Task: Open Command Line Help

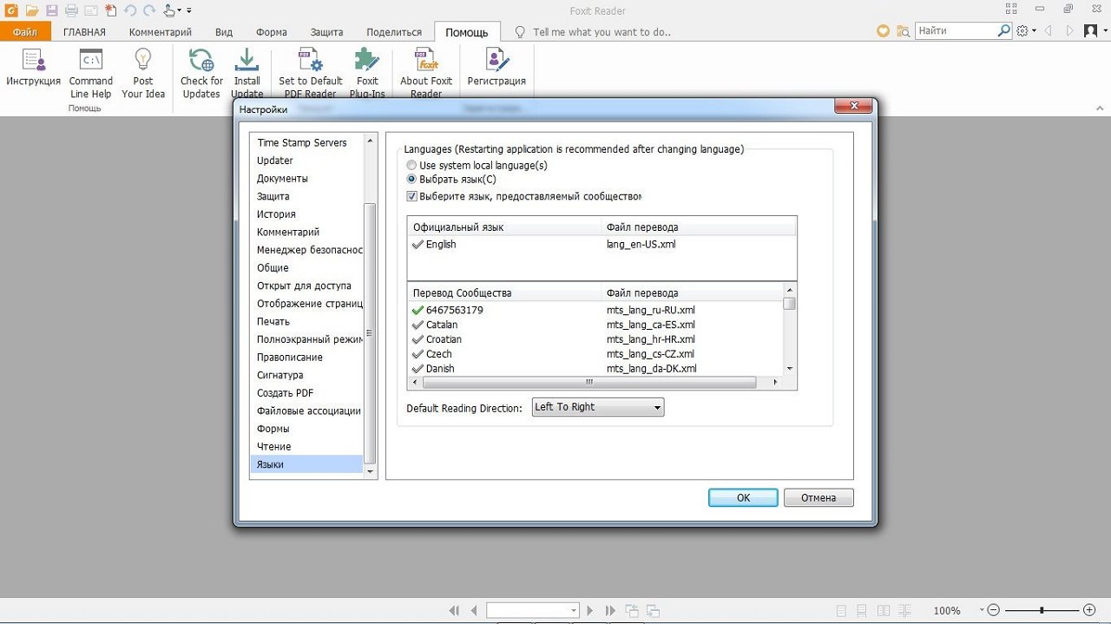Action: pos(91,61)
